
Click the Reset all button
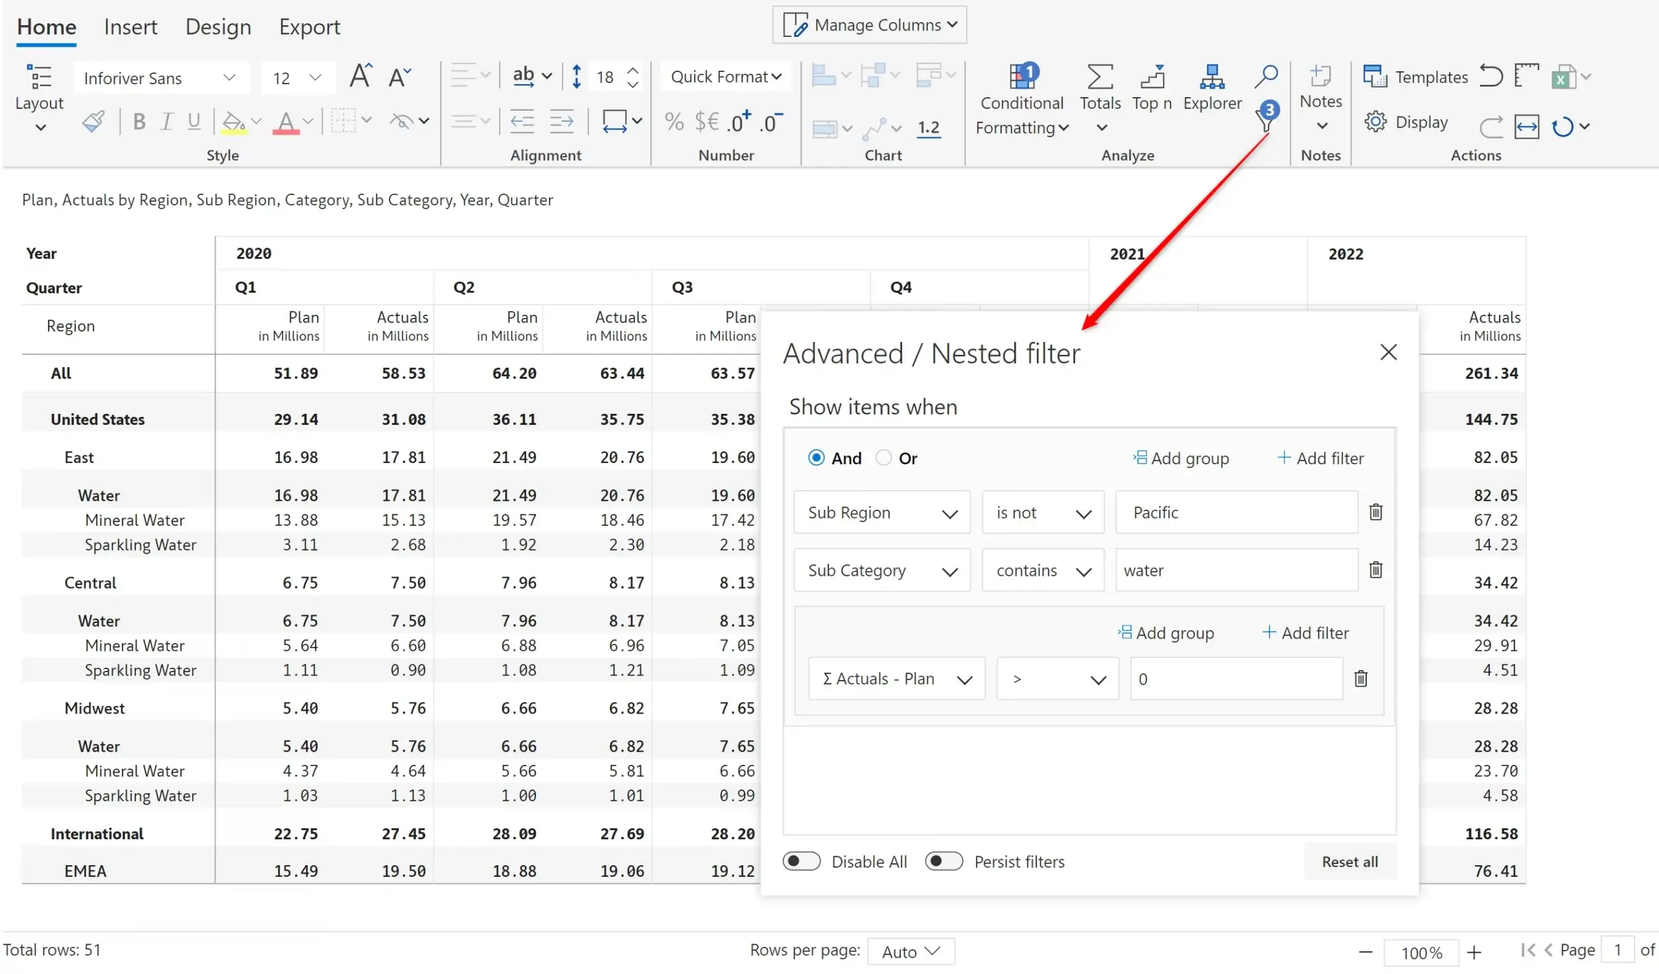1349,861
